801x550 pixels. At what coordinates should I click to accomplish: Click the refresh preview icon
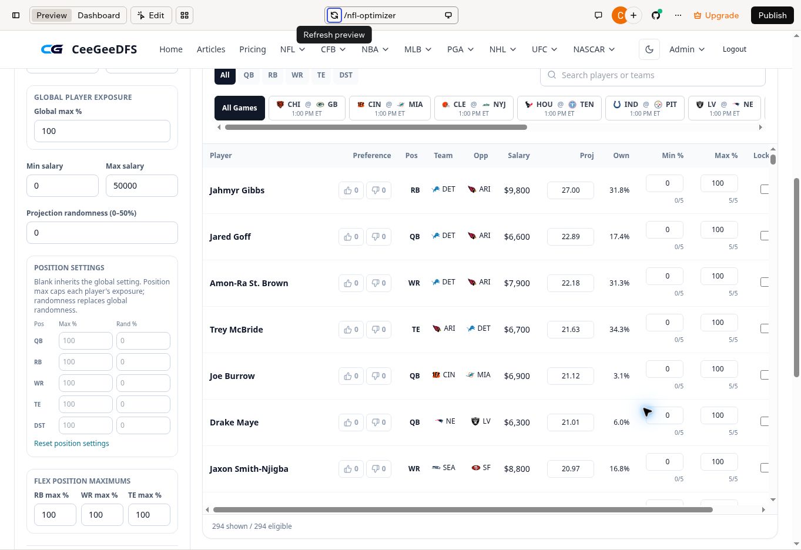coord(334,15)
